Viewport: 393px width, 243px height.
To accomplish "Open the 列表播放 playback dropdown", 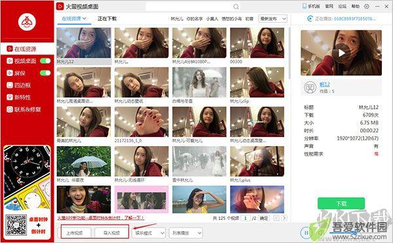I will click(186, 233).
